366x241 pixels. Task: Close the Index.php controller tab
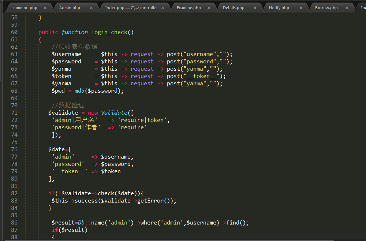163,8
